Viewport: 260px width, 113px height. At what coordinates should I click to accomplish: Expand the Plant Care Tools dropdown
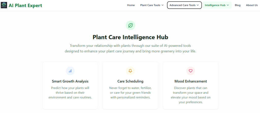[x=152, y=5]
